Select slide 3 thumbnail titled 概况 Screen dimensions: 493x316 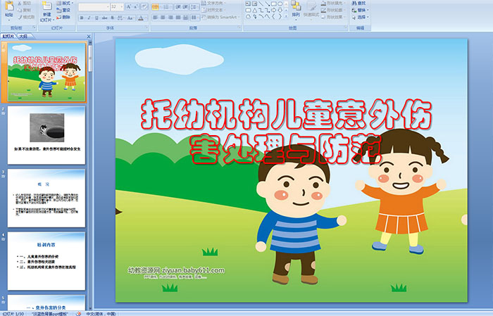pos(46,198)
